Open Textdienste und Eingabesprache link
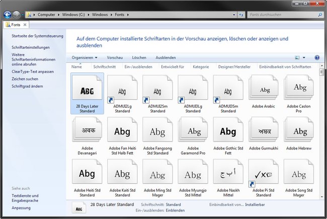This screenshot has width=327, height=219. pyautogui.click(x=25, y=198)
